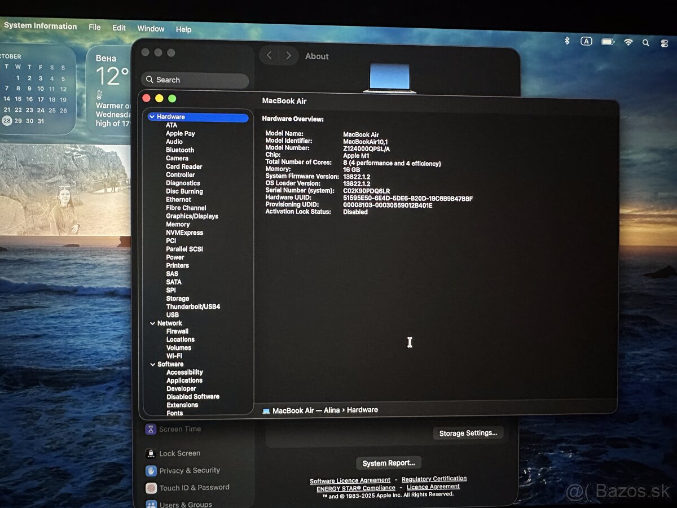Click the Lock Screen settings icon
This screenshot has width=677, height=508.
(151, 453)
